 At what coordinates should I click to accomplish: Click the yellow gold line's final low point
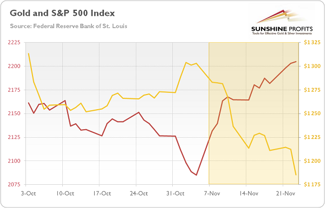(296, 175)
